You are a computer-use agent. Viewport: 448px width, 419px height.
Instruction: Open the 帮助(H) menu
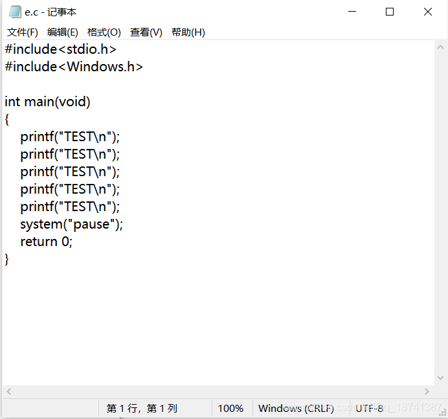(x=188, y=32)
